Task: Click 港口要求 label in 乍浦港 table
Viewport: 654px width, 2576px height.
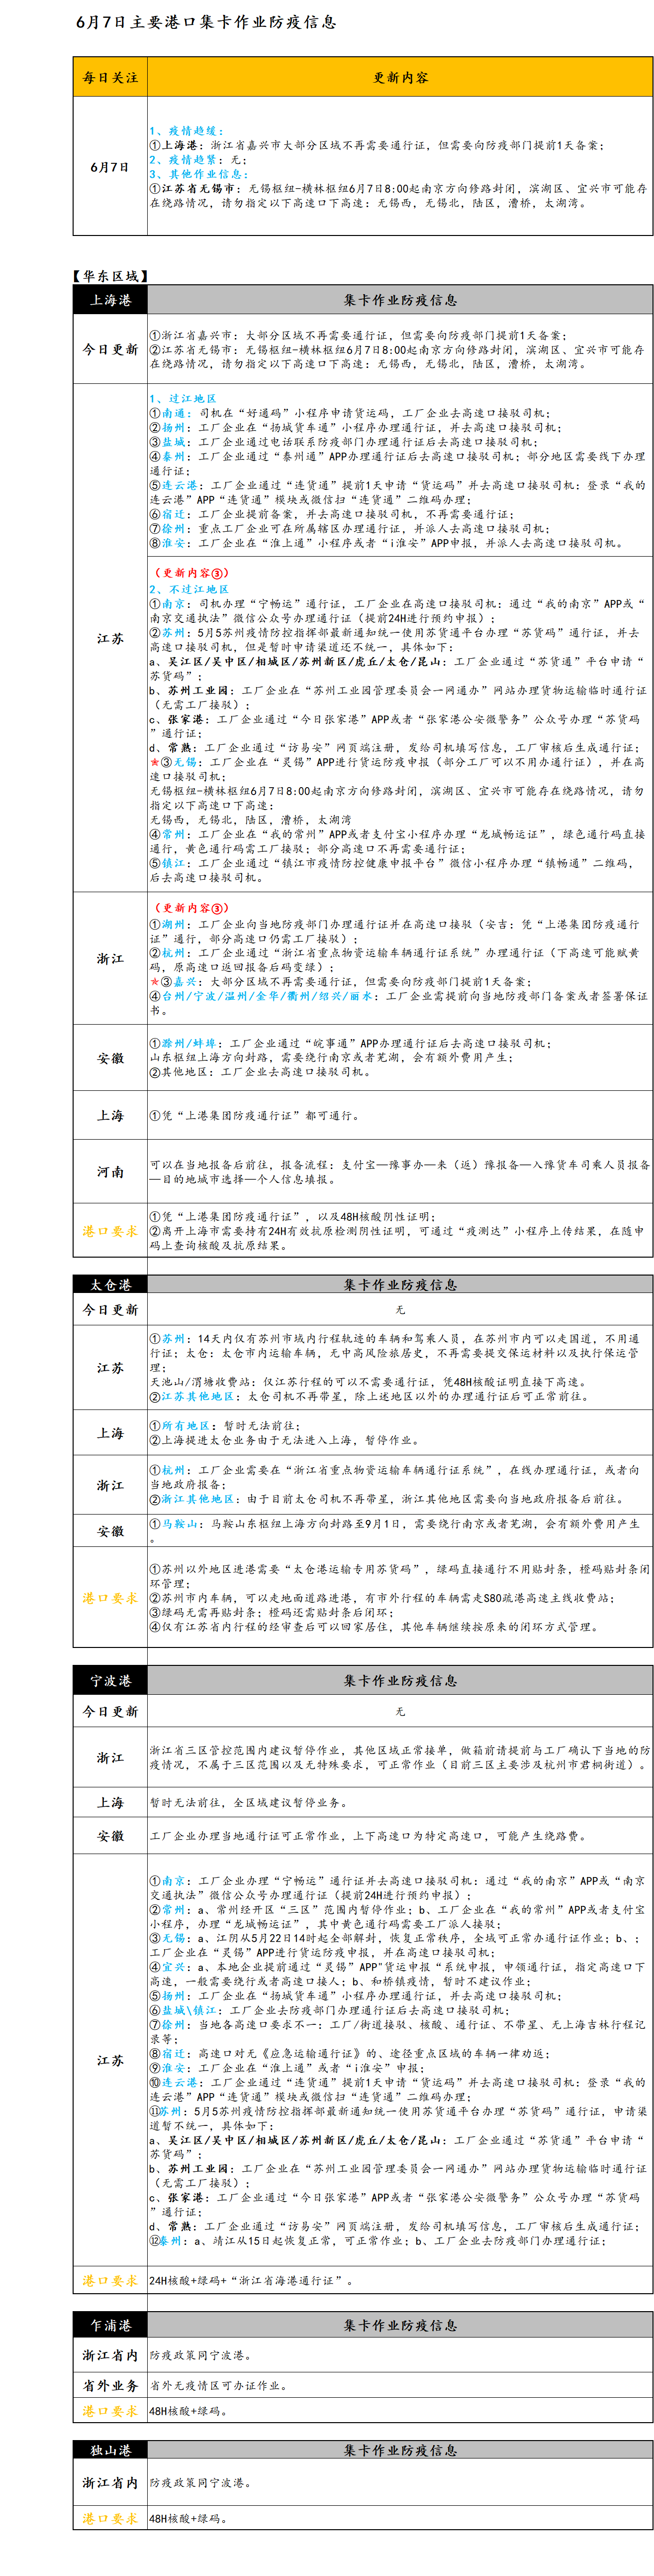Action: 110,2411
